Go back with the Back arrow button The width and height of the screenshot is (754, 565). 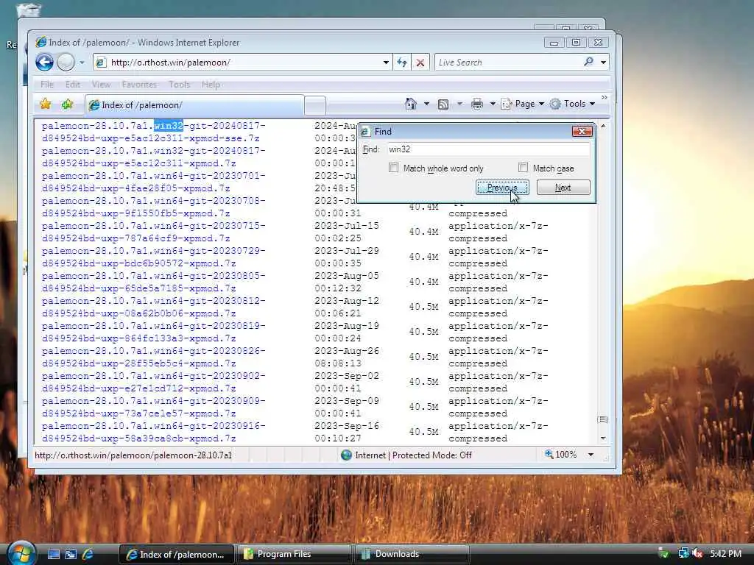44,63
